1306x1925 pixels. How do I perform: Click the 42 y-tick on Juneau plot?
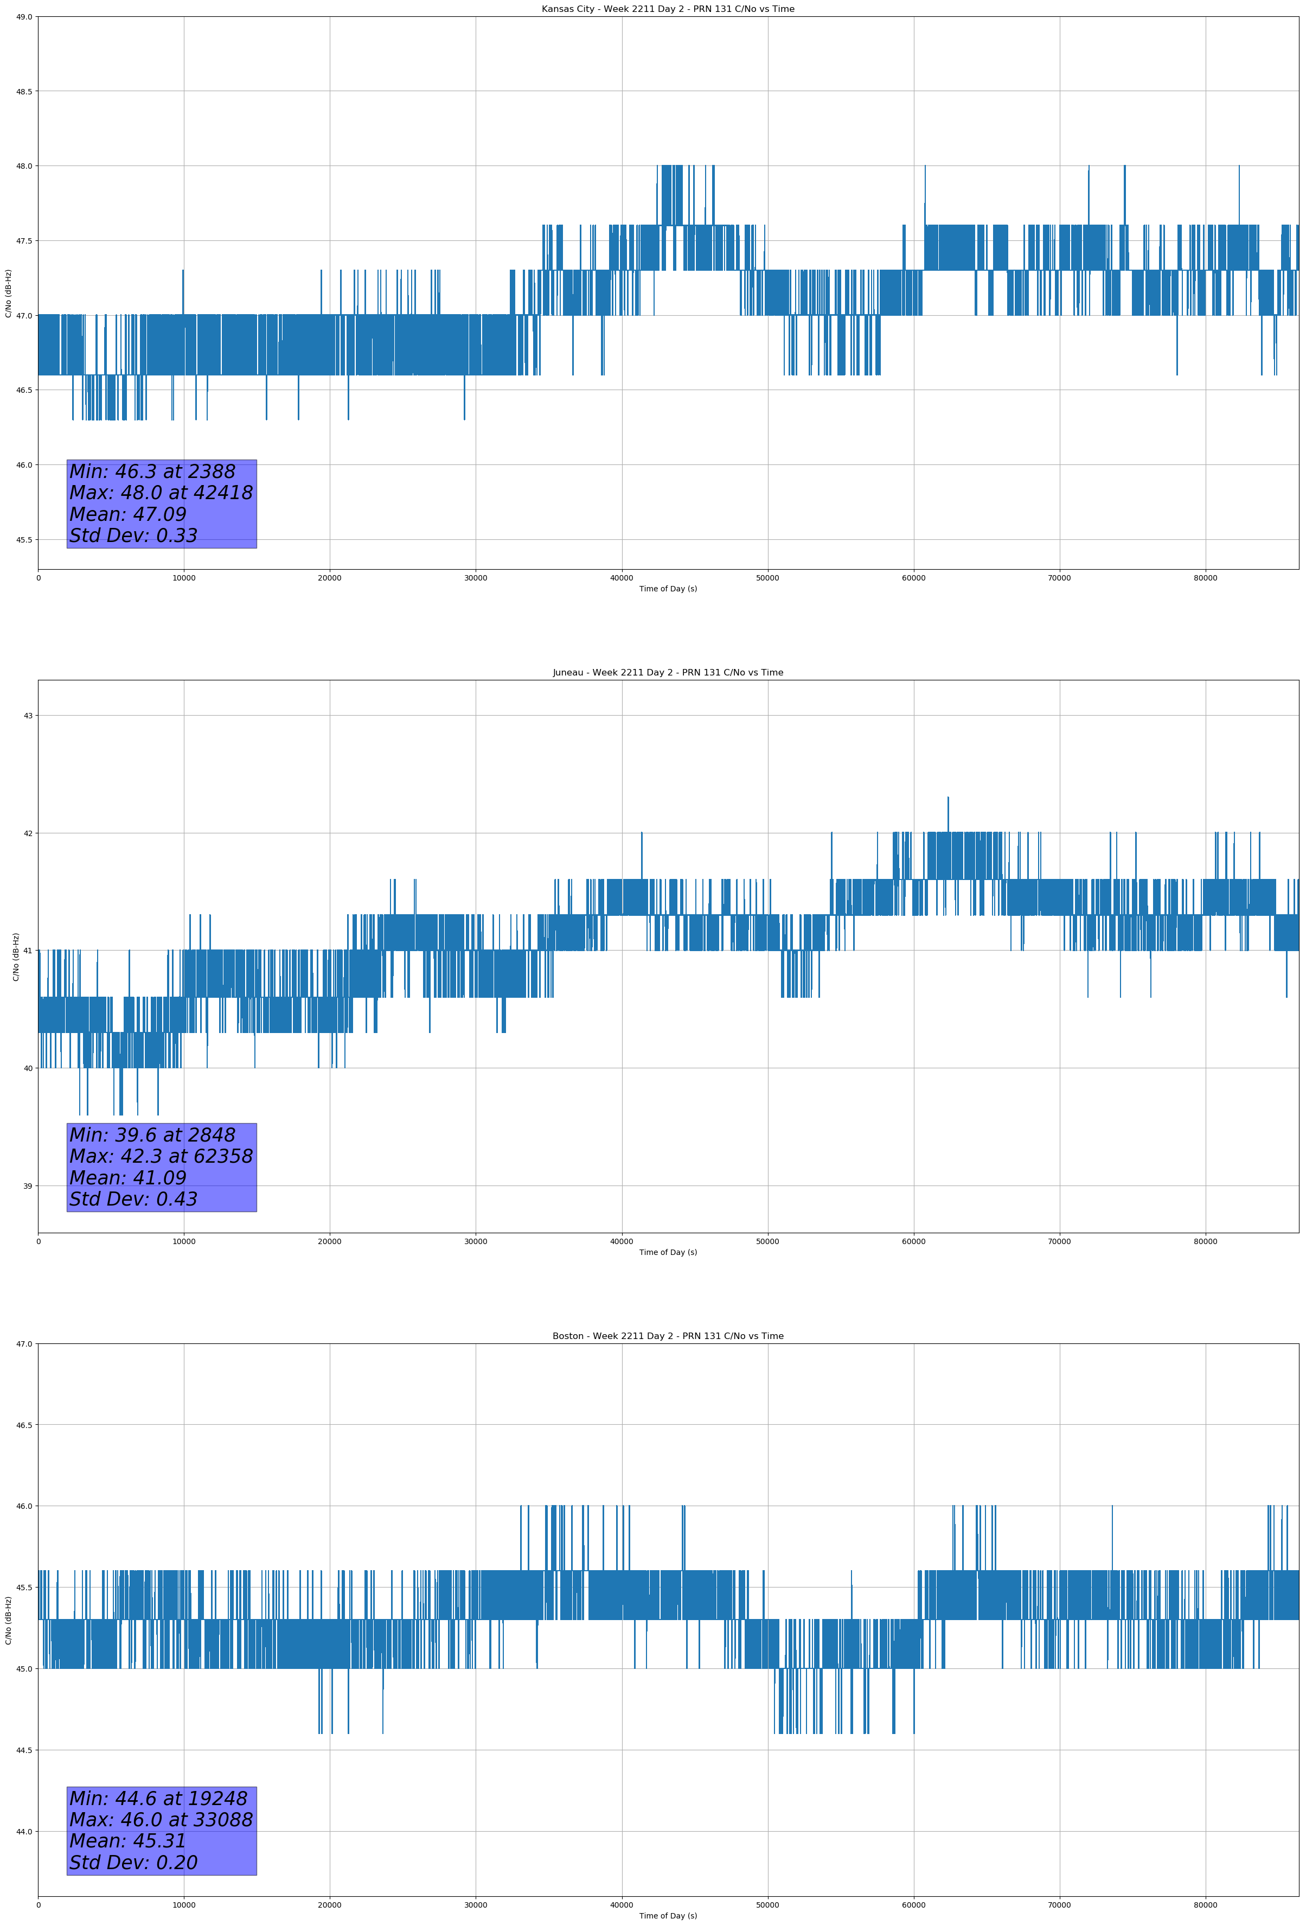pos(28,833)
